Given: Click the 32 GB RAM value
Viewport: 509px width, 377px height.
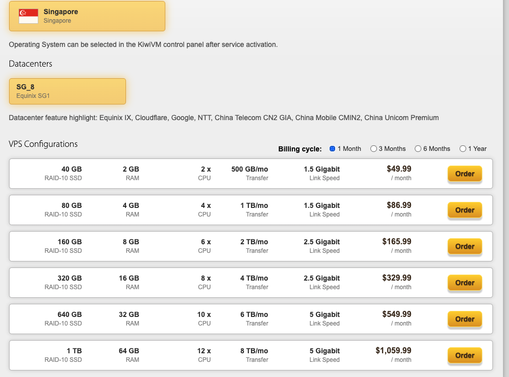Looking at the screenshot, I should point(129,315).
